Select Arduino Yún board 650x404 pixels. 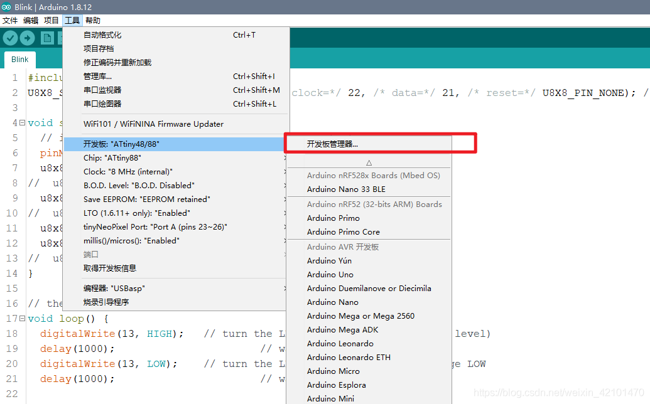click(369, 261)
